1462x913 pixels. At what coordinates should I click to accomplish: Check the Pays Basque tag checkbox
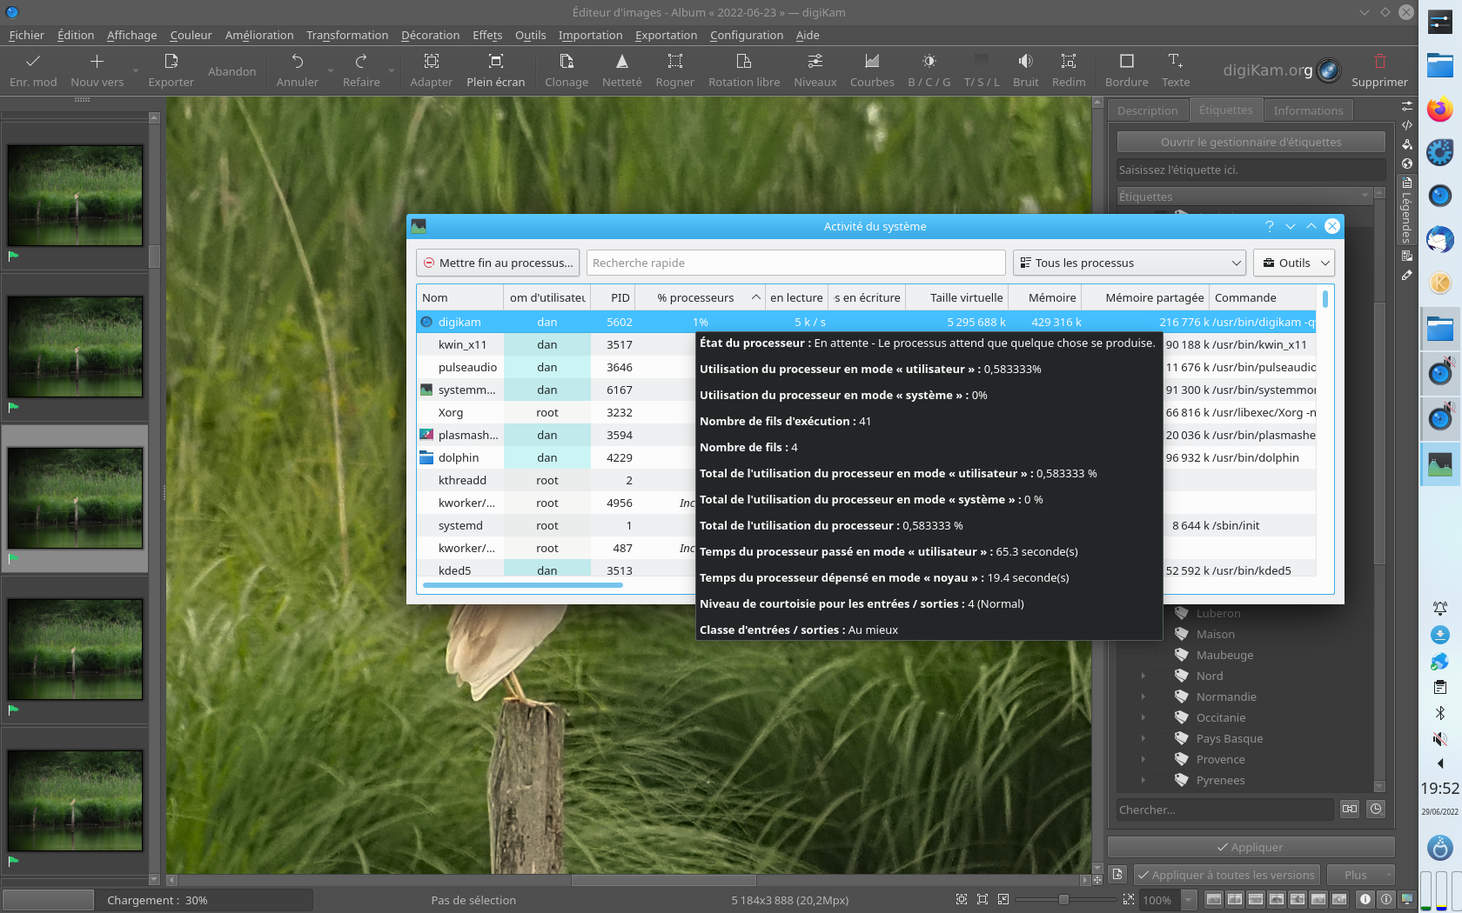[x=1160, y=738]
